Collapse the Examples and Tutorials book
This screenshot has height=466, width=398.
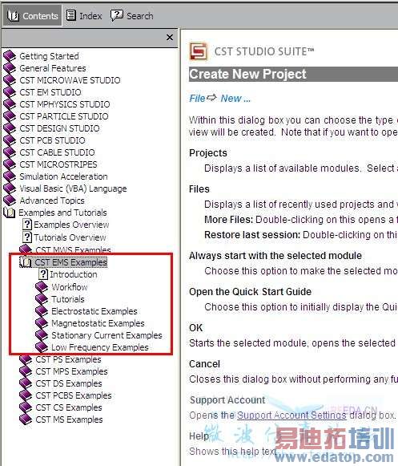[x=9, y=213]
